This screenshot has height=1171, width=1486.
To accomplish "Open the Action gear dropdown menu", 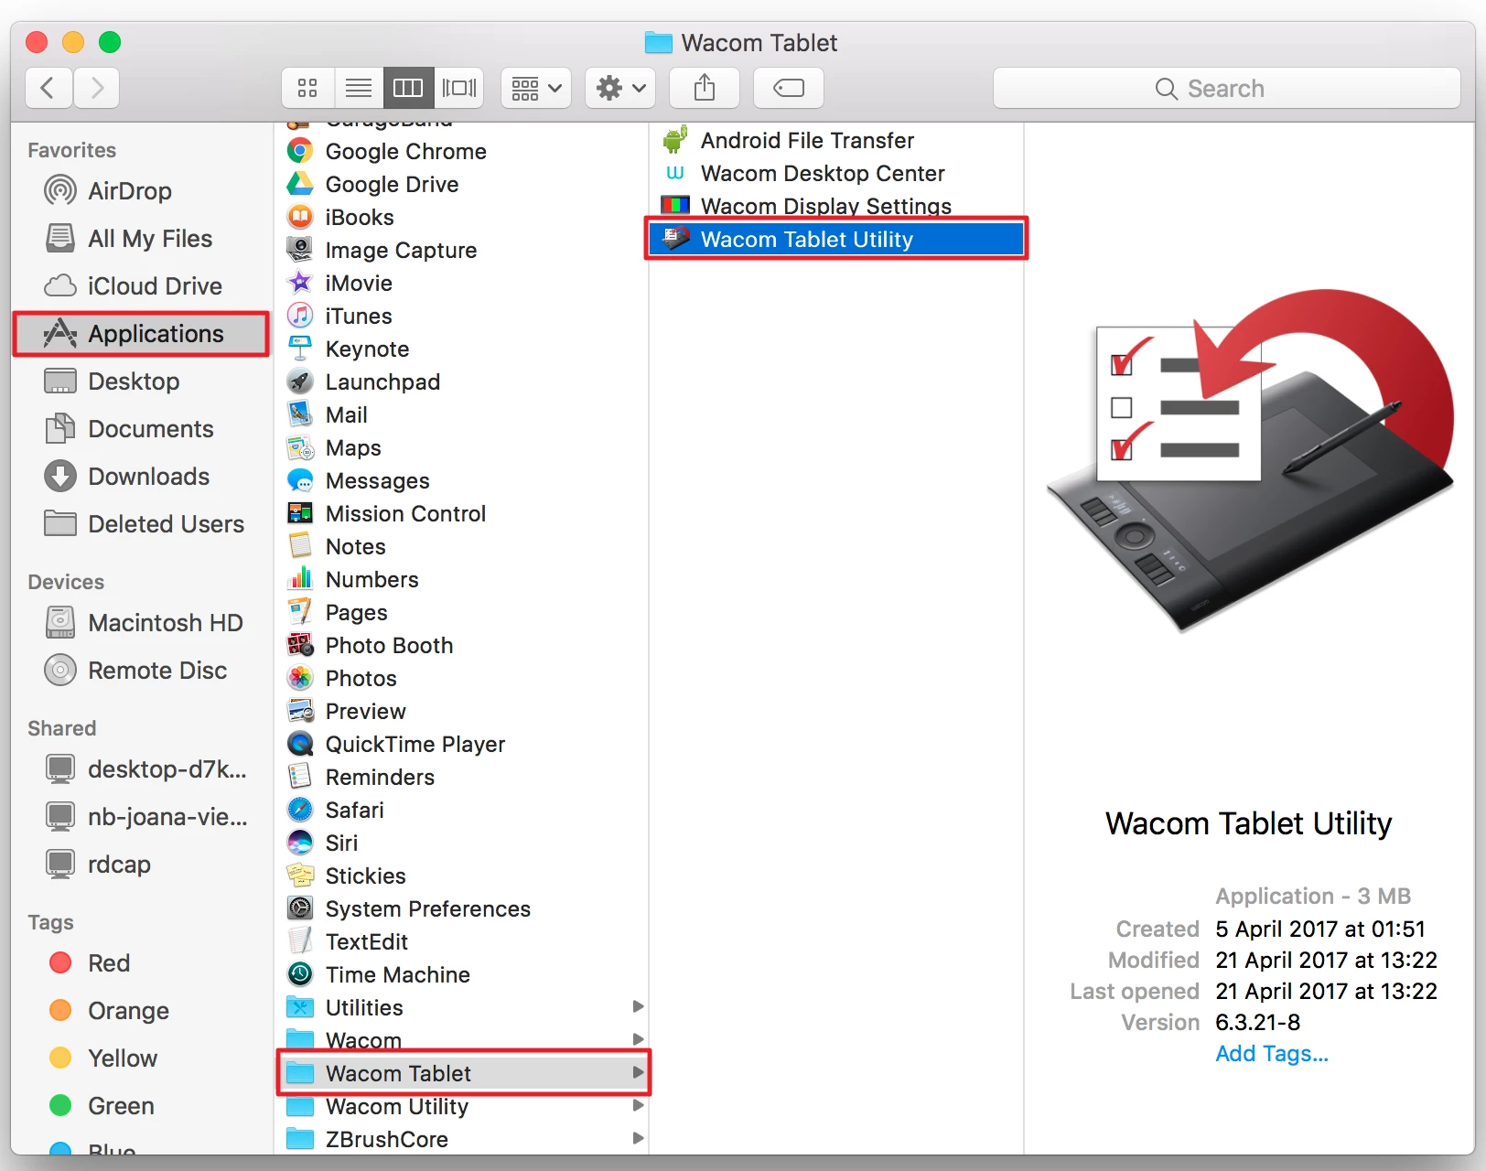I will pos(620,88).
